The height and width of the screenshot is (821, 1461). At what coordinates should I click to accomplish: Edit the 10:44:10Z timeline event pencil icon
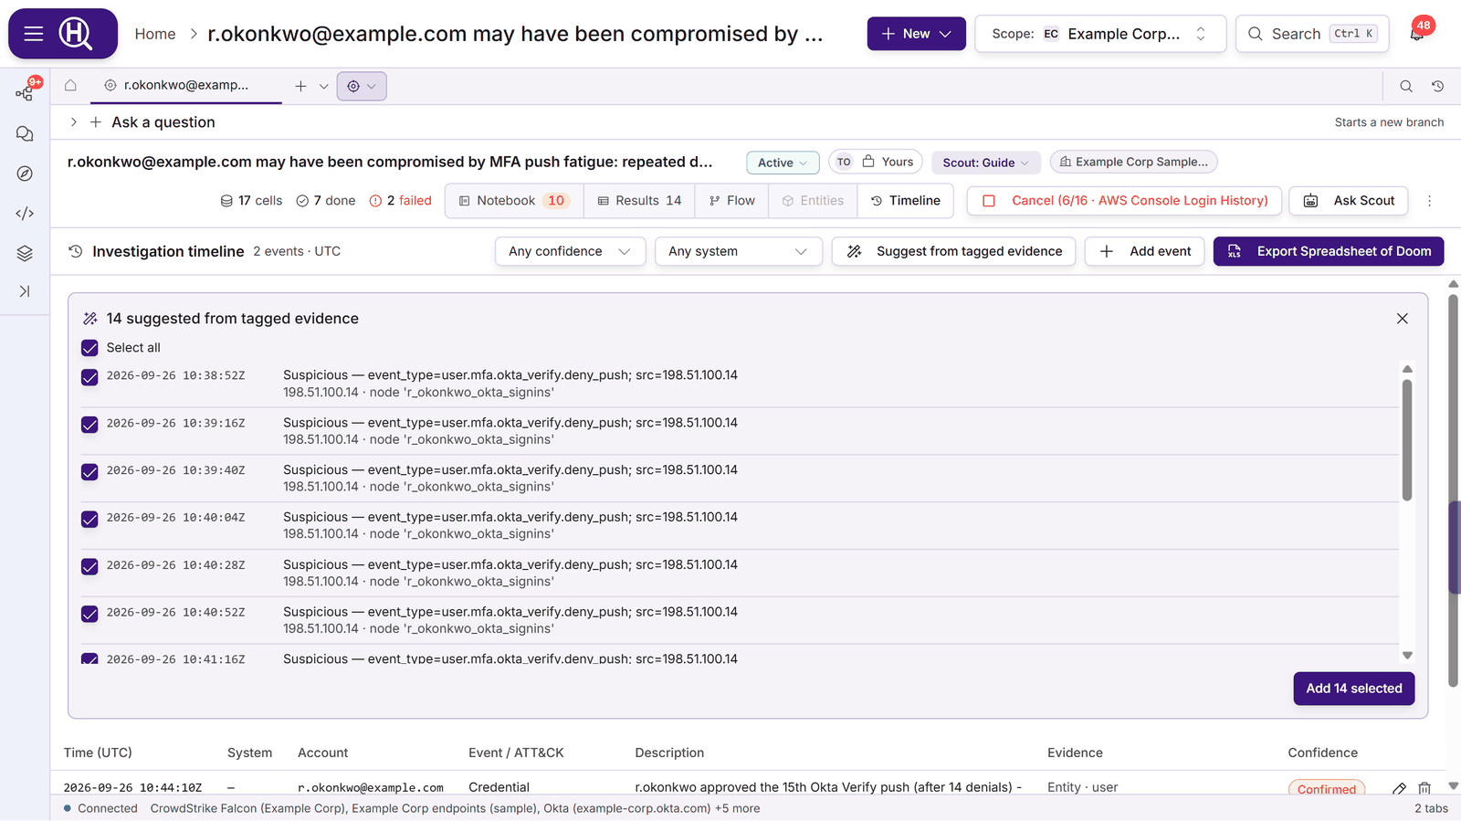click(x=1399, y=788)
